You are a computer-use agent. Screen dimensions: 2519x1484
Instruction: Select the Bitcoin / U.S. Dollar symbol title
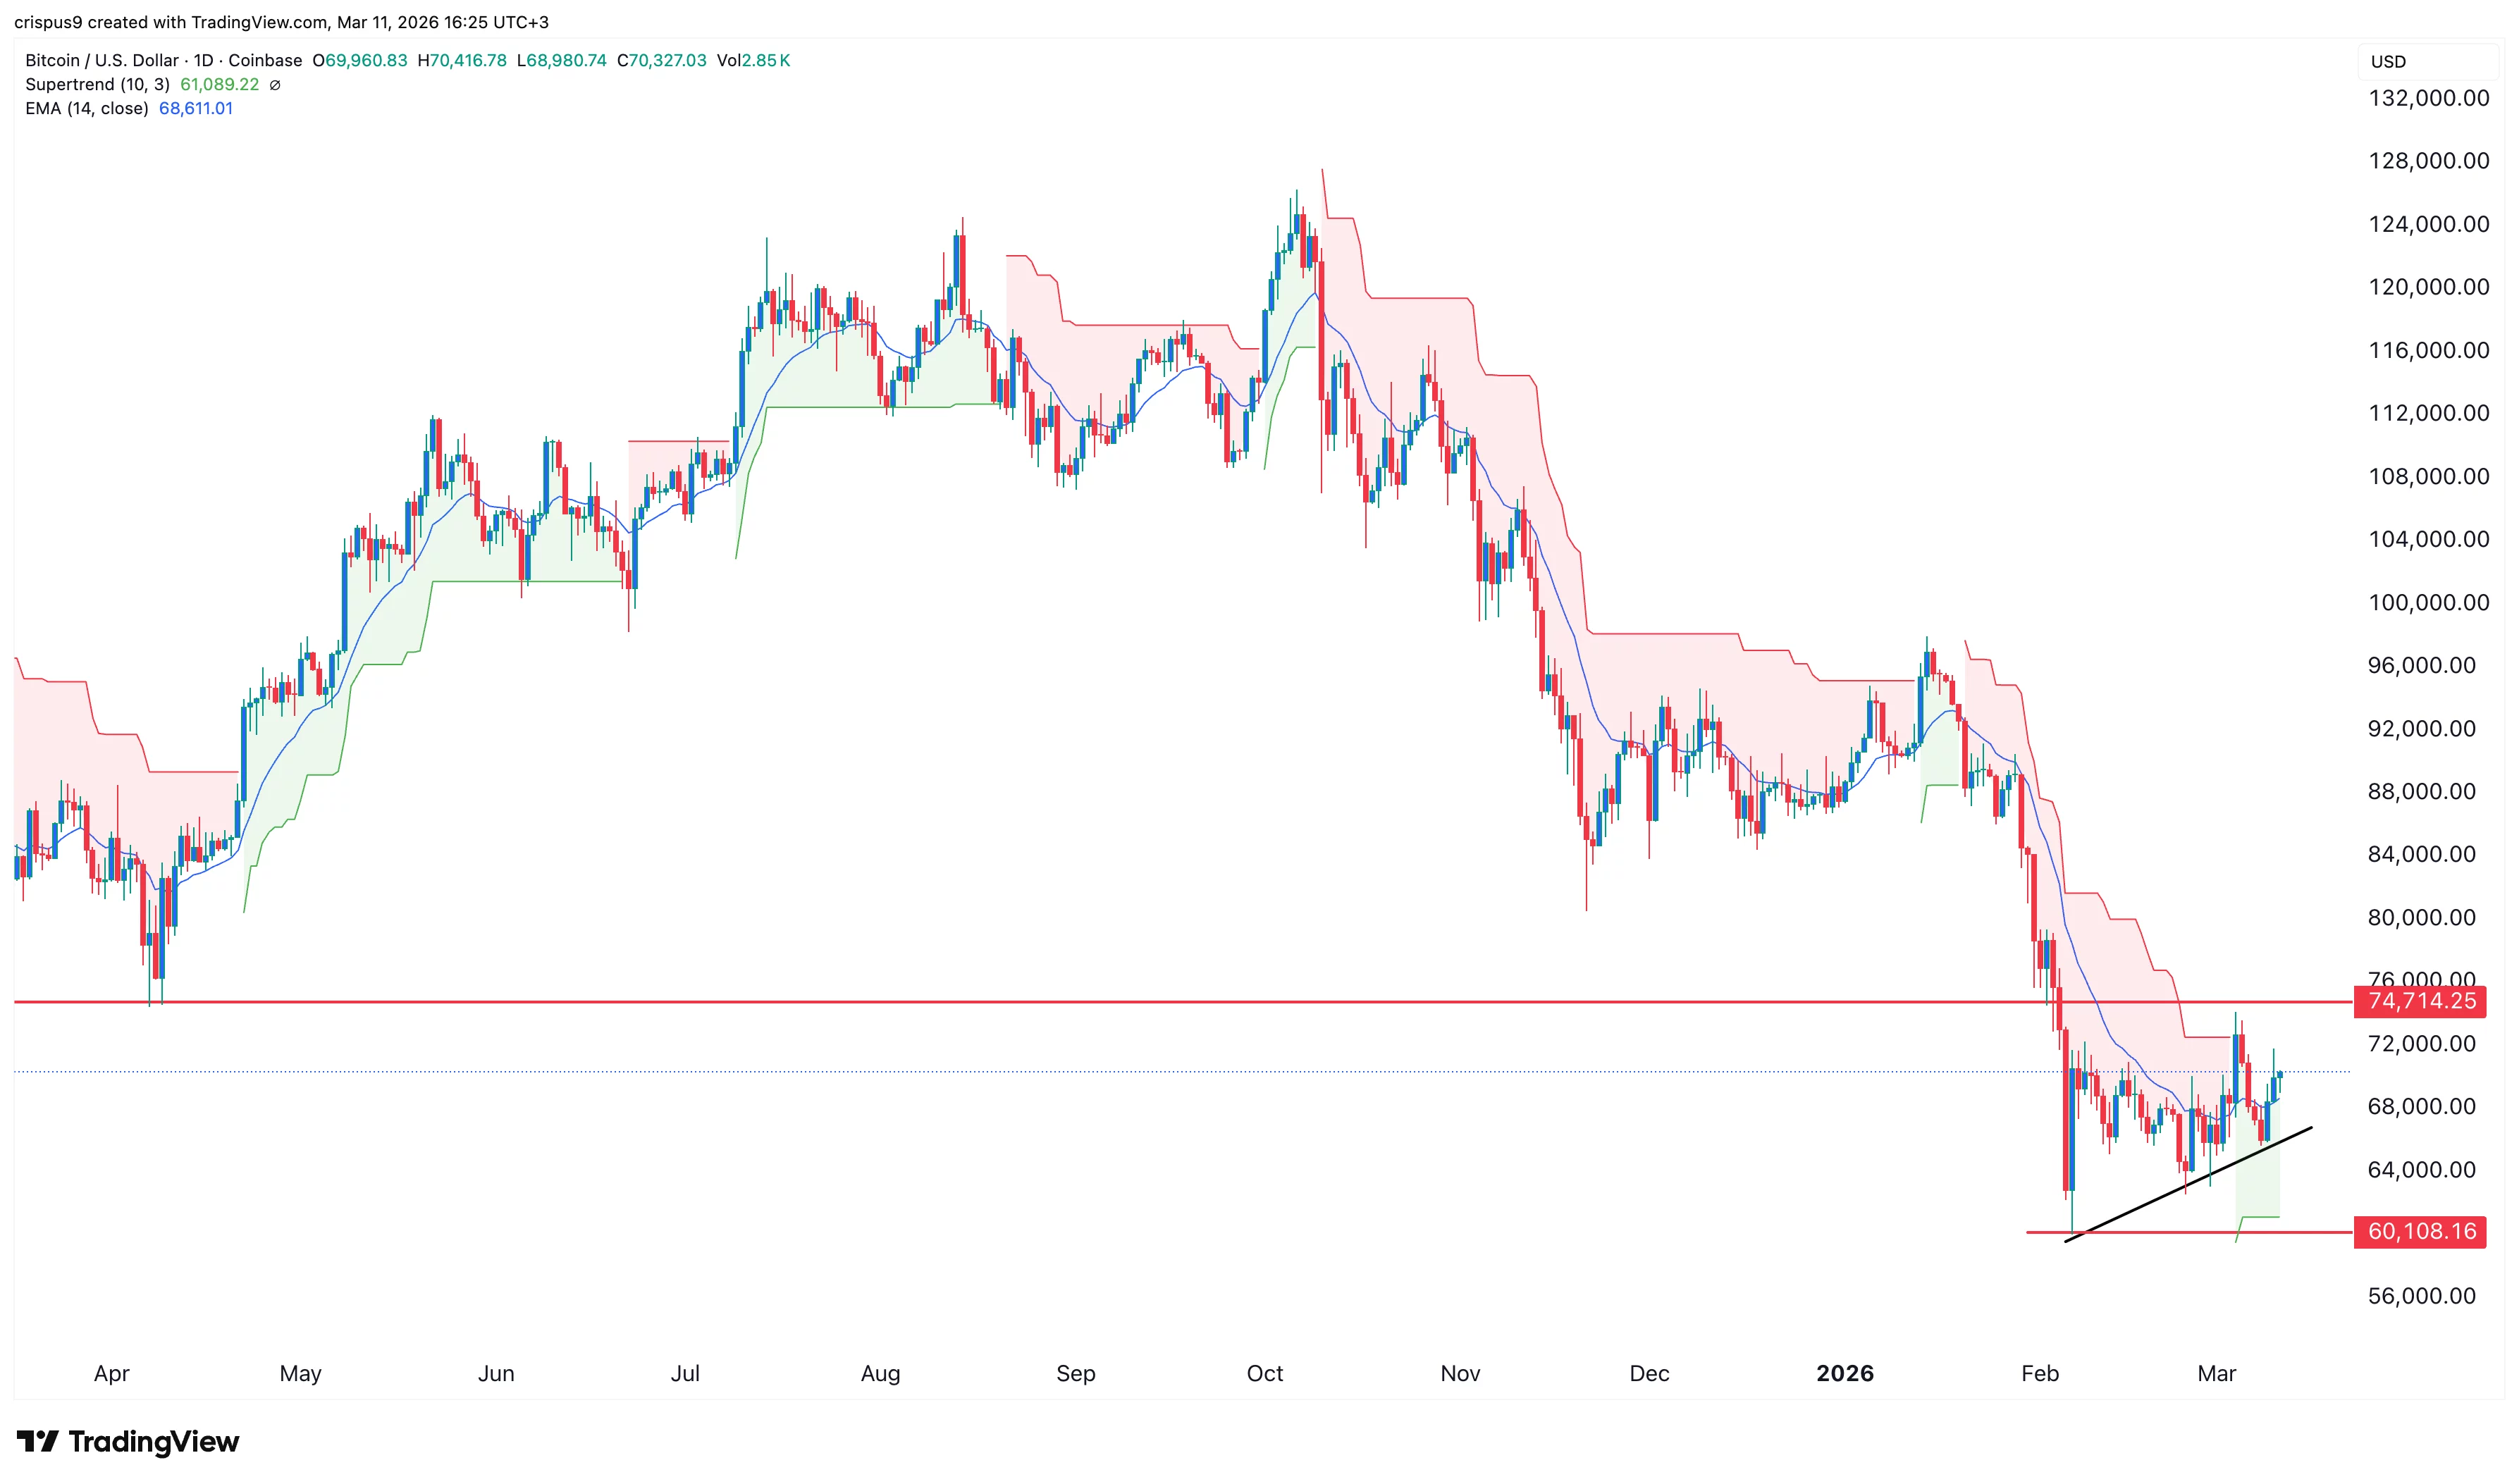pyautogui.click(x=101, y=60)
